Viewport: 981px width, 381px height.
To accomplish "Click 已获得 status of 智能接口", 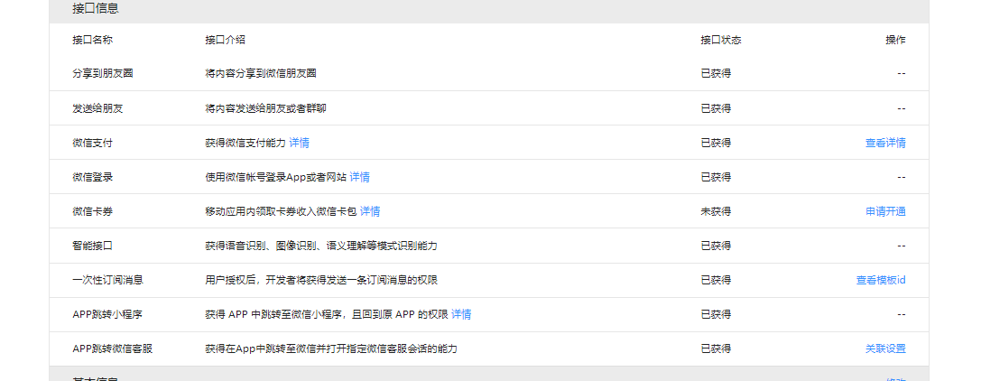I will click(x=716, y=246).
